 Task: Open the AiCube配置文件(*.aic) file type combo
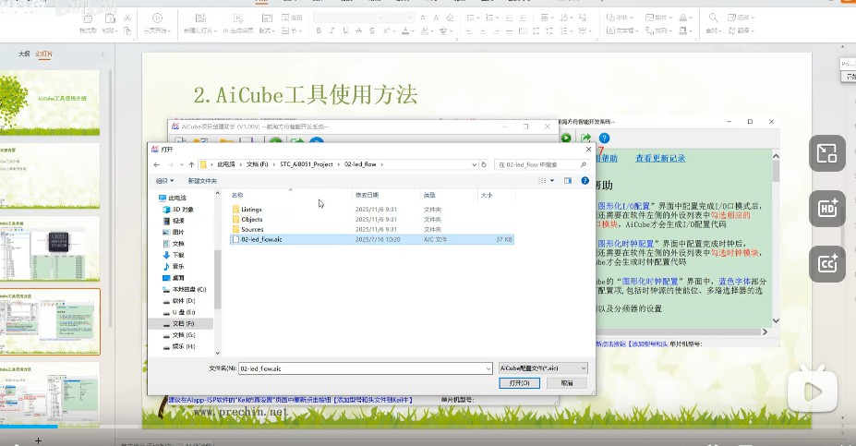point(543,368)
